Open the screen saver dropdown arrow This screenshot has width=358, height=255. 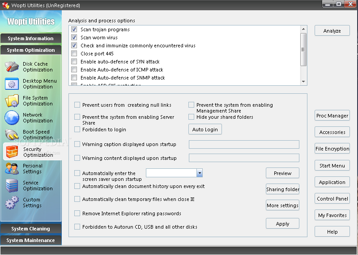click(200, 173)
